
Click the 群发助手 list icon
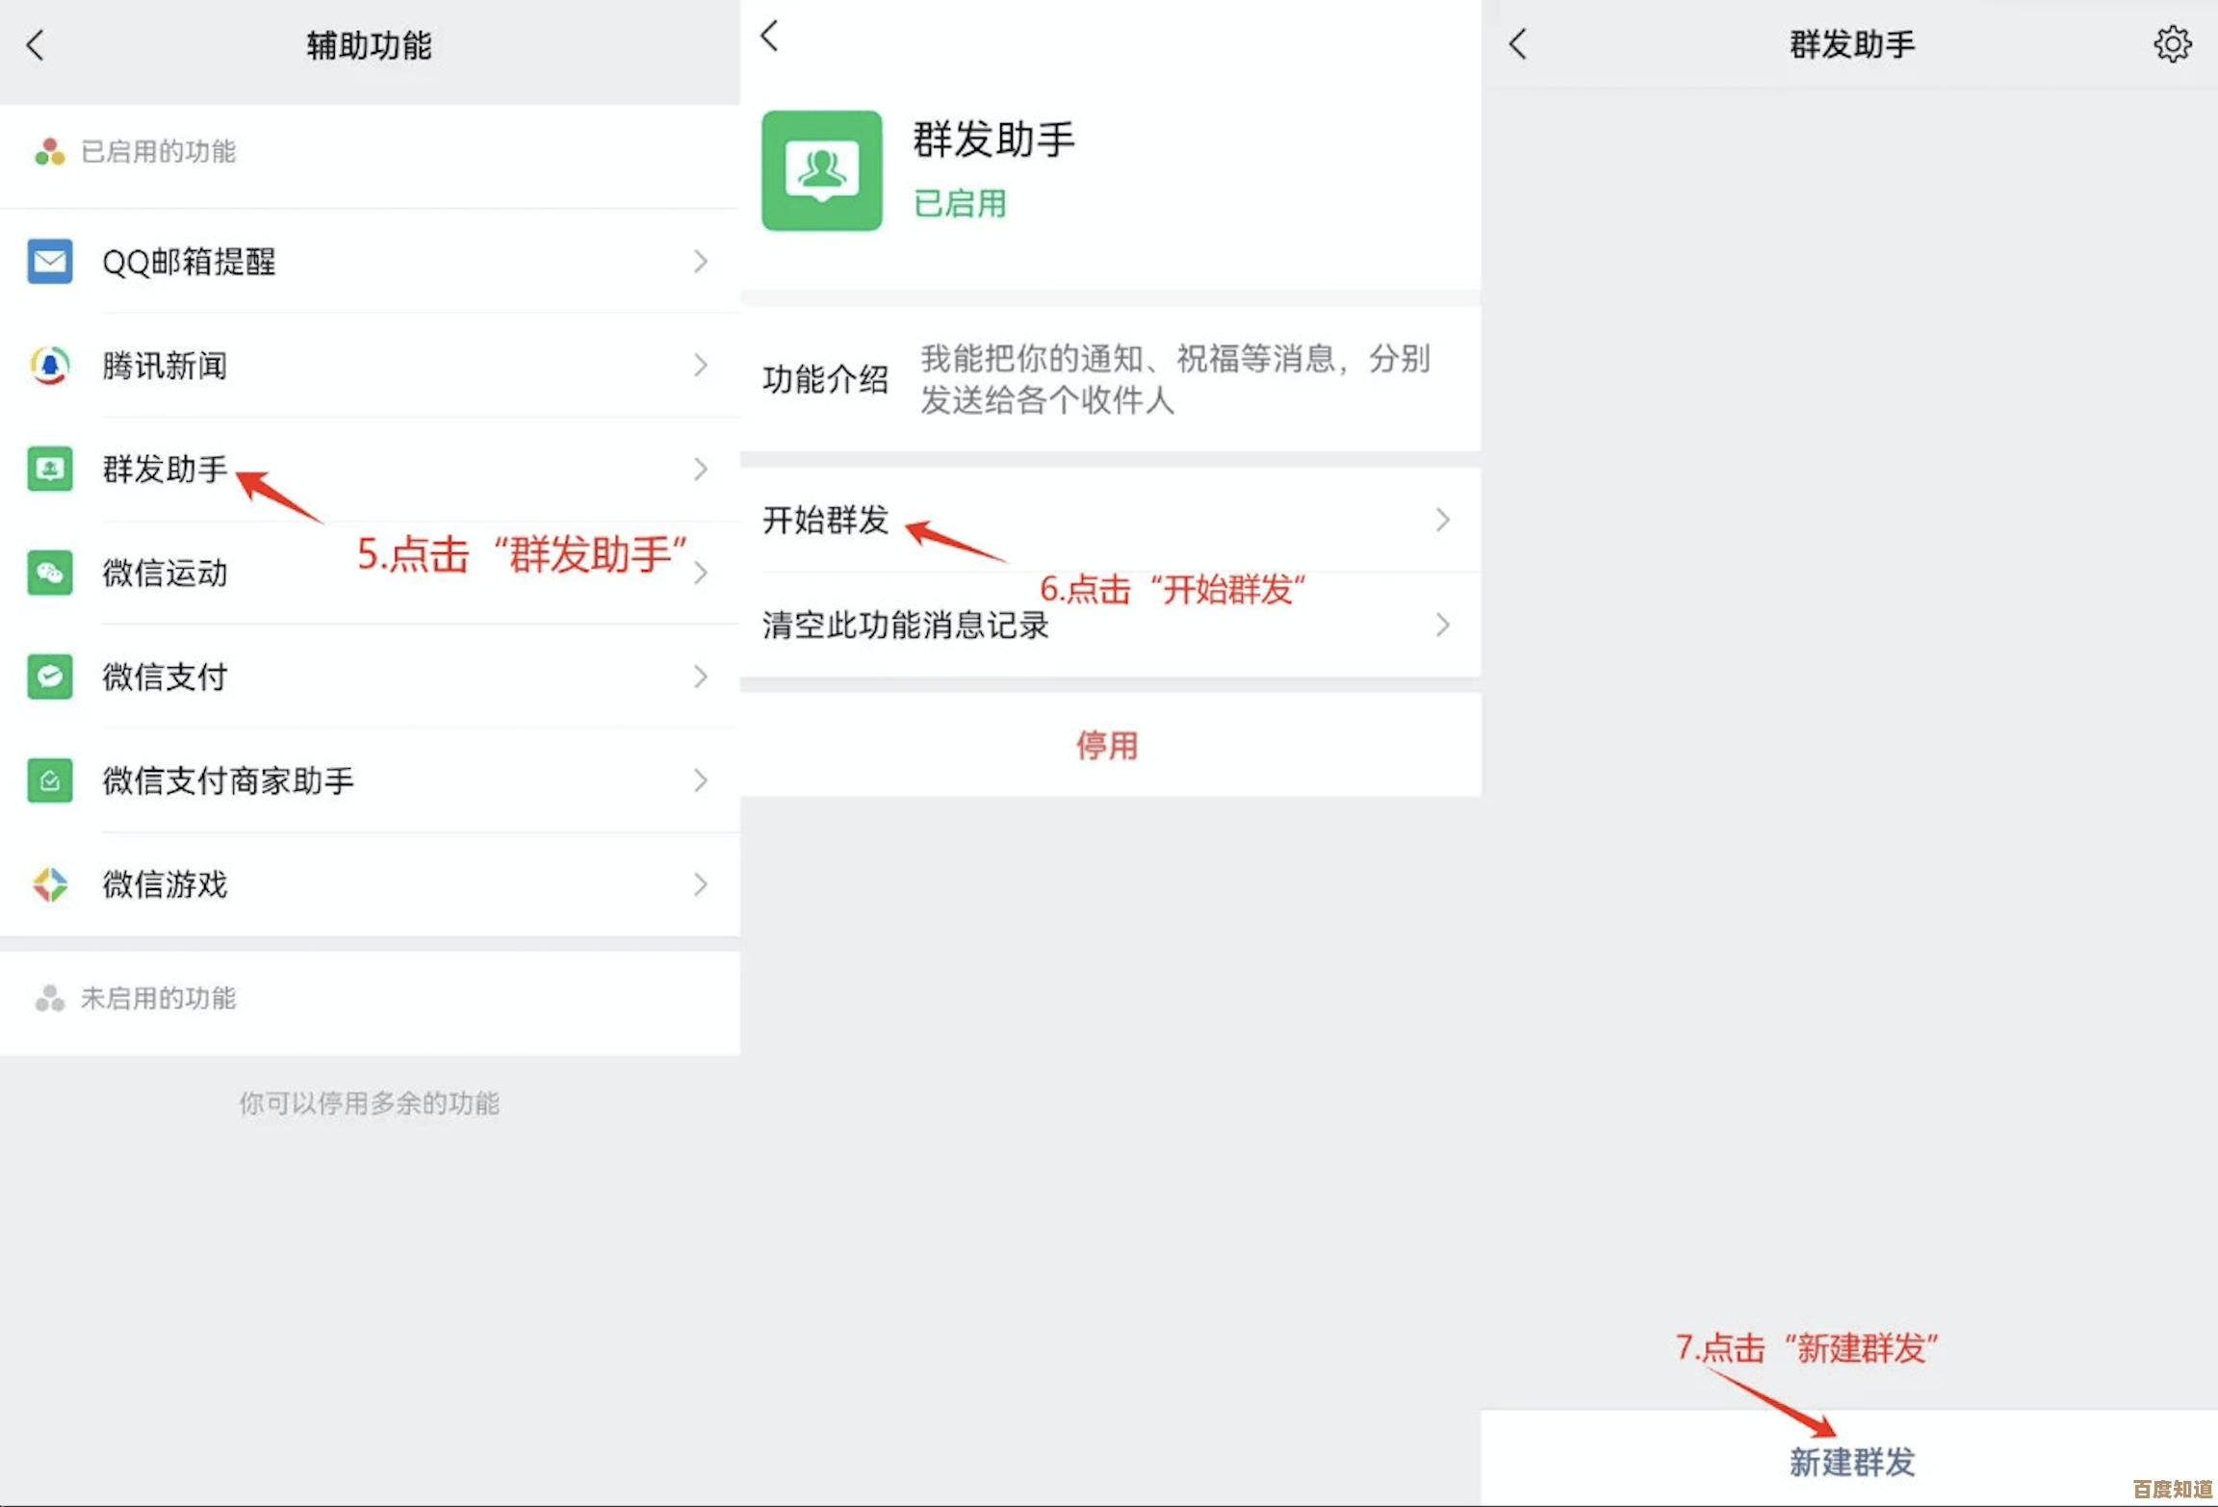point(50,469)
